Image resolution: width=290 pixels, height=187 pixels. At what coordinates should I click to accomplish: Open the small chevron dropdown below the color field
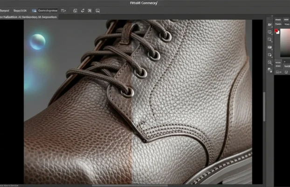coord(284,62)
